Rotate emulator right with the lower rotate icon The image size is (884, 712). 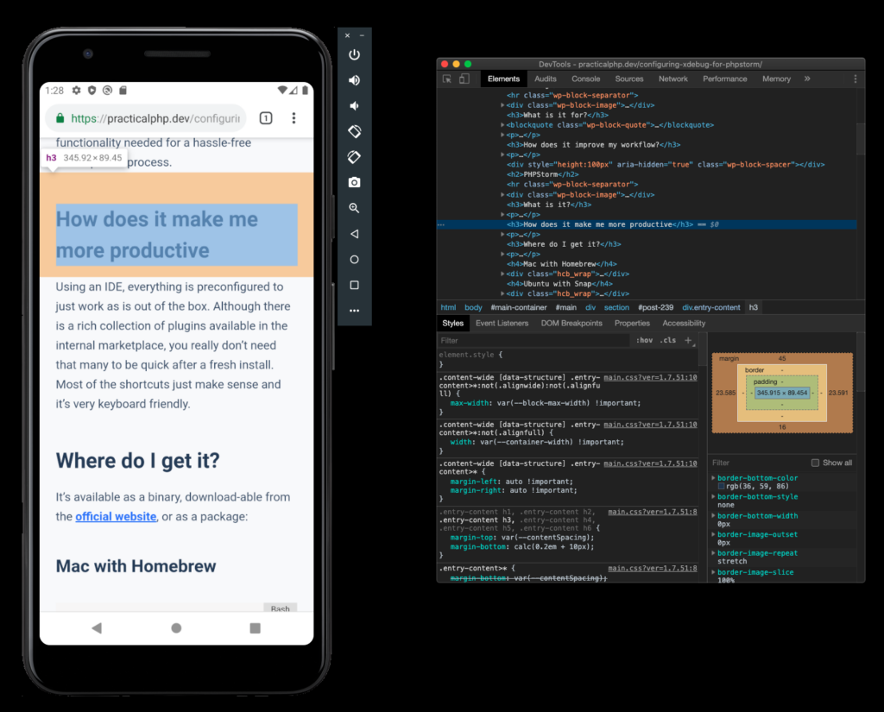354,157
